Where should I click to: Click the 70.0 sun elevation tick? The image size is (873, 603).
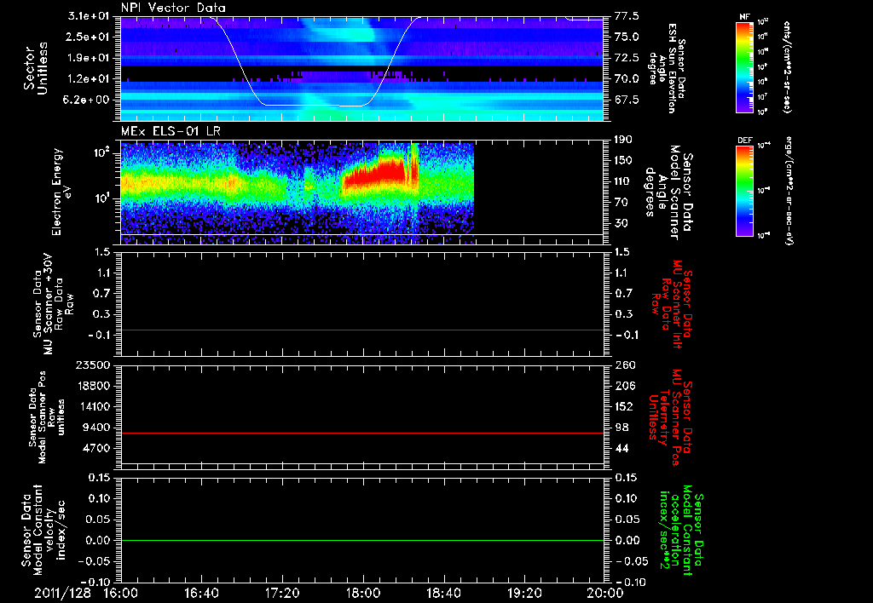pyautogui.click(x=627, y=79)
